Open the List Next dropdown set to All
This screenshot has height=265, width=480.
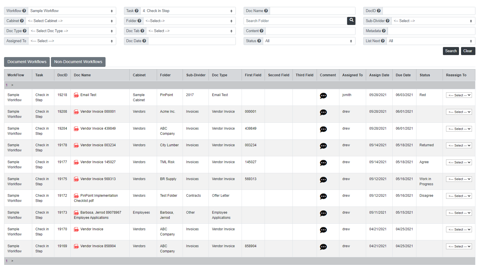coord(431,41)
